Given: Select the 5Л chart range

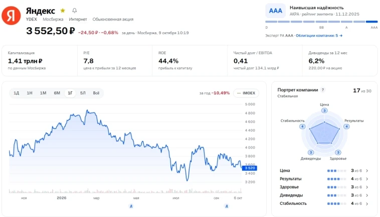Looking at the screenshot, I should [83, 93].
